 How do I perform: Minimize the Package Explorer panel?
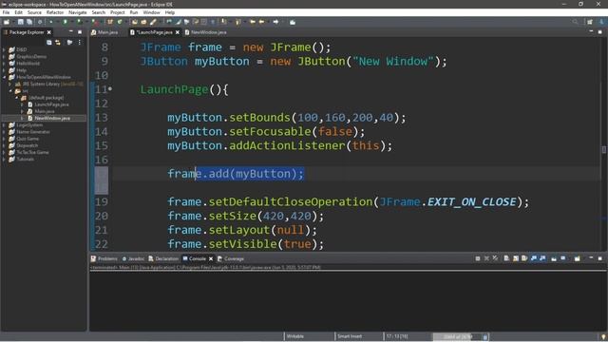[70, 31]
